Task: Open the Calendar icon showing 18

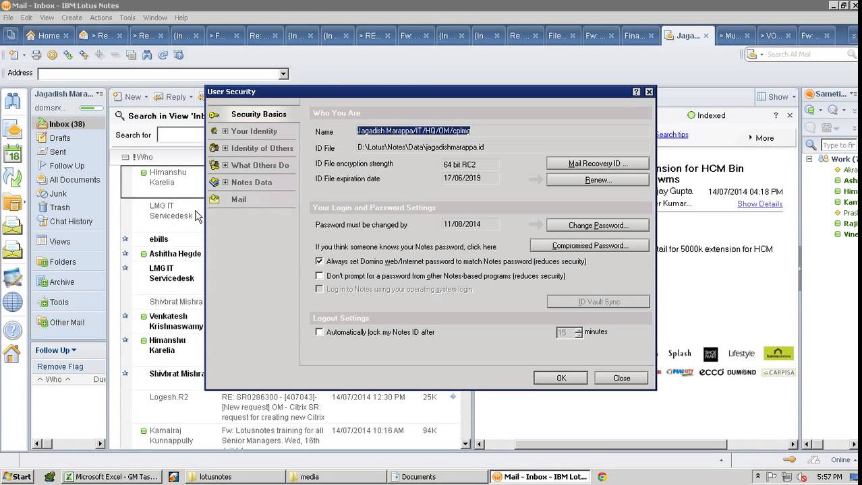Action: (x=12, y=153)
